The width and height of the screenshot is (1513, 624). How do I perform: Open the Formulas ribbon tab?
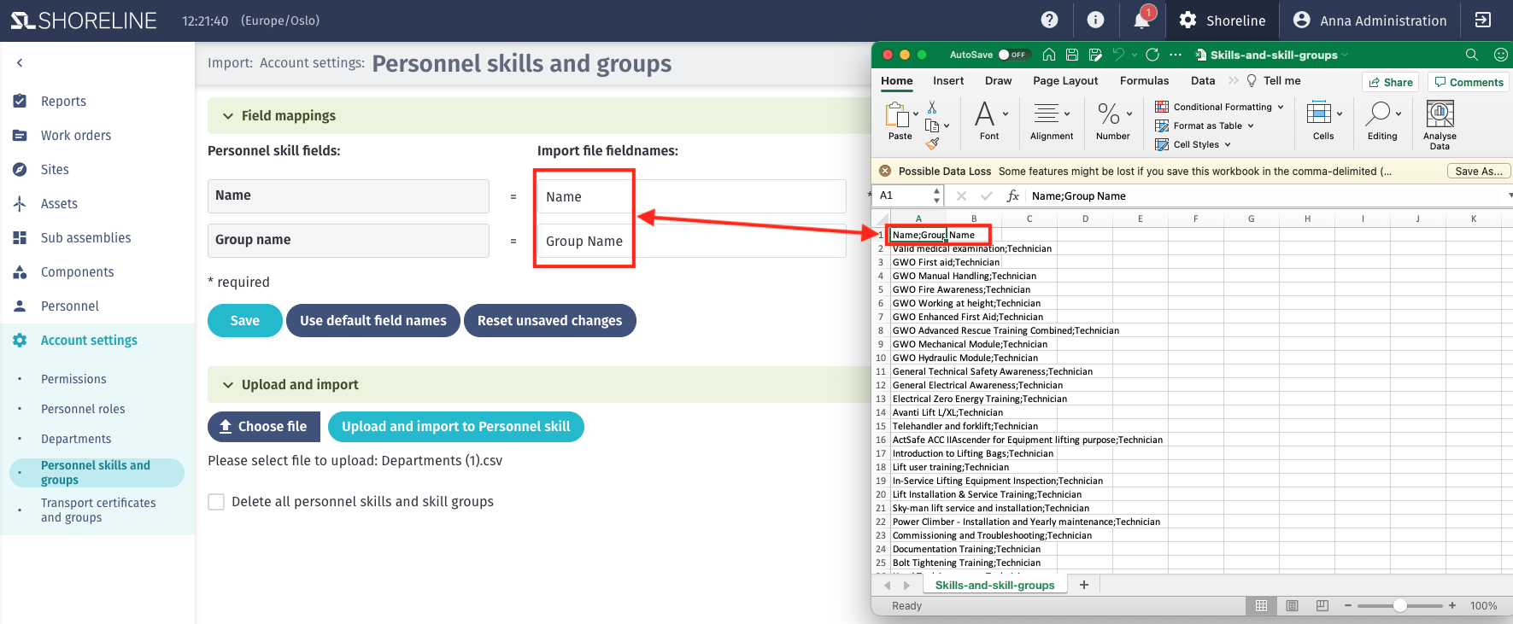pos(1144,80)
